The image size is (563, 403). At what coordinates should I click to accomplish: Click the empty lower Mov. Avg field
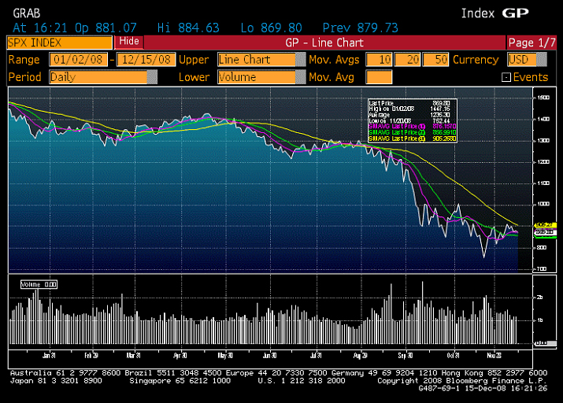coord(379,77)
